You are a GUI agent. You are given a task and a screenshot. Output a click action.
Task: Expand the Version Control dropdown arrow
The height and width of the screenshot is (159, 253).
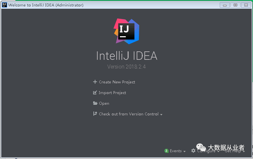[161, 114]
